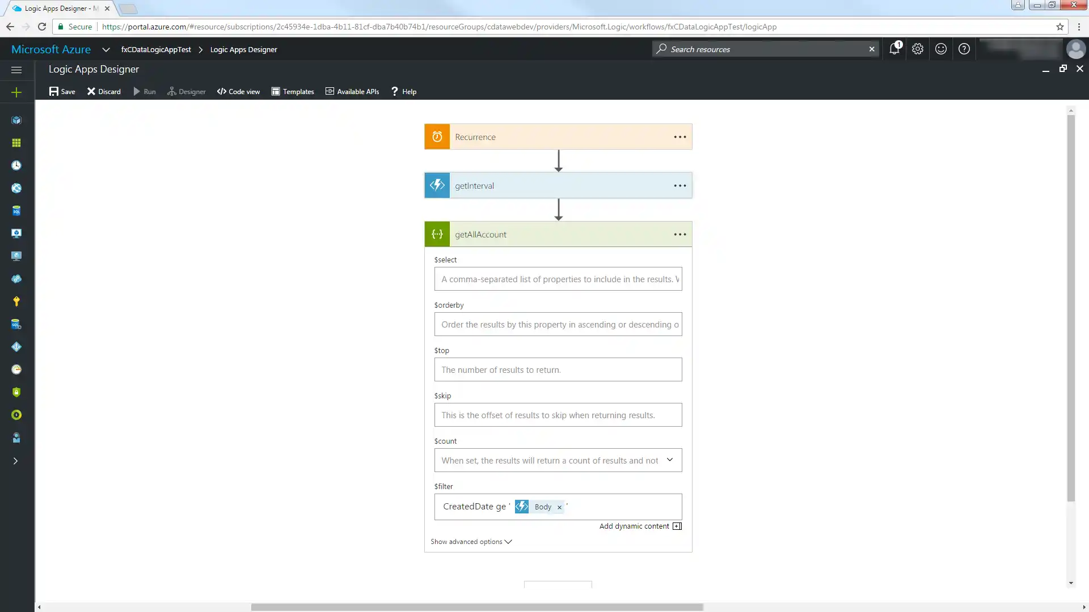Open the Azure Logic Apps Designer view
The height and width of the screenshot is (612, 1089).
[x=187, y=91]
